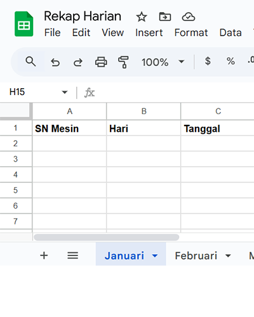Open the Insert menu
Image resolution: width=254 pixels, height=317 pixels.
coord(149,33)
